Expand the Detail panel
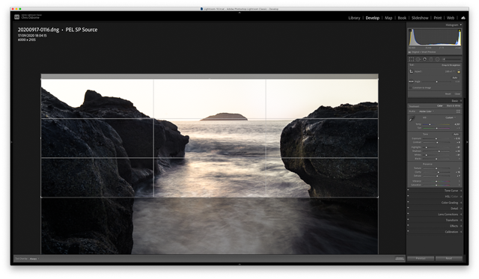The image size is (479, 279). (461, 209)
